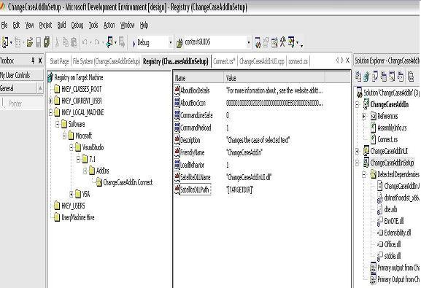Open the Tools menu
The width and height of the screenshot is (421, 288).
click(93, 26)
